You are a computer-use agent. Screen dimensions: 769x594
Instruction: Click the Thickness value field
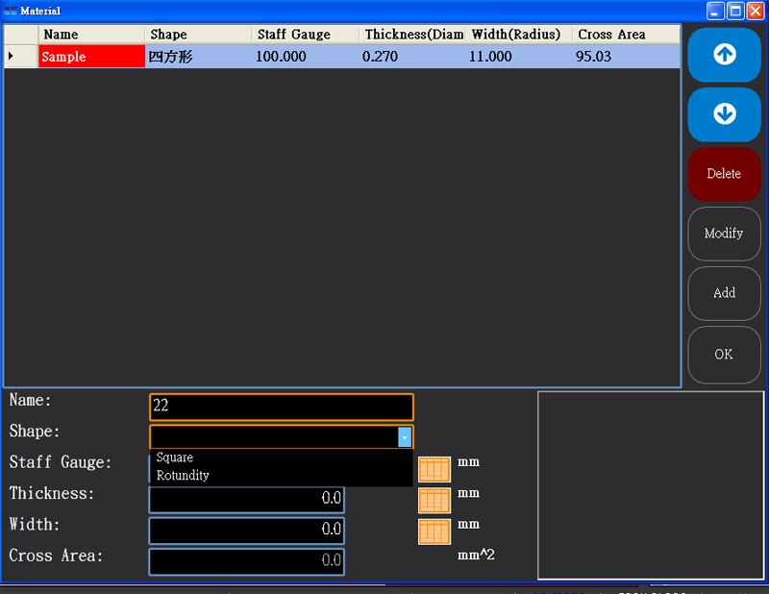coord(246,500)
